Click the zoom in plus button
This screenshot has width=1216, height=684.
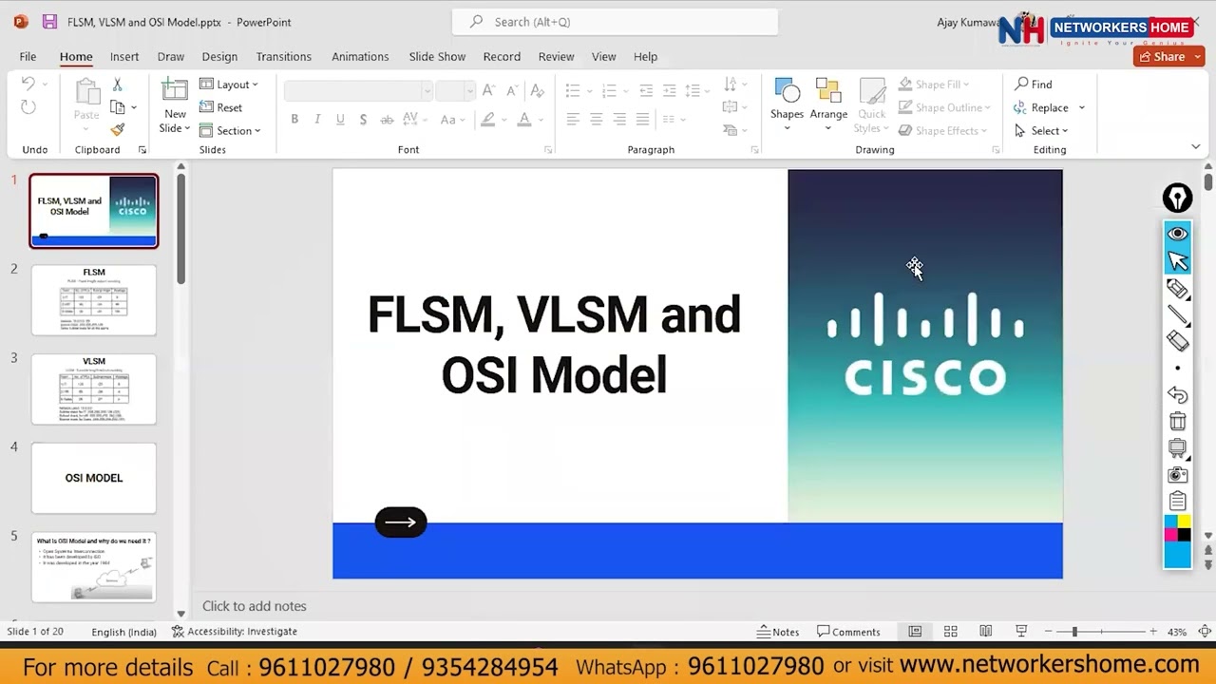(x=1152, y=632)
